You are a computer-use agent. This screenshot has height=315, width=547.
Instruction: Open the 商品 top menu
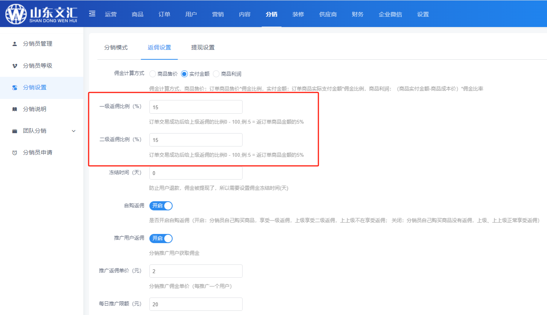point(137,14)
